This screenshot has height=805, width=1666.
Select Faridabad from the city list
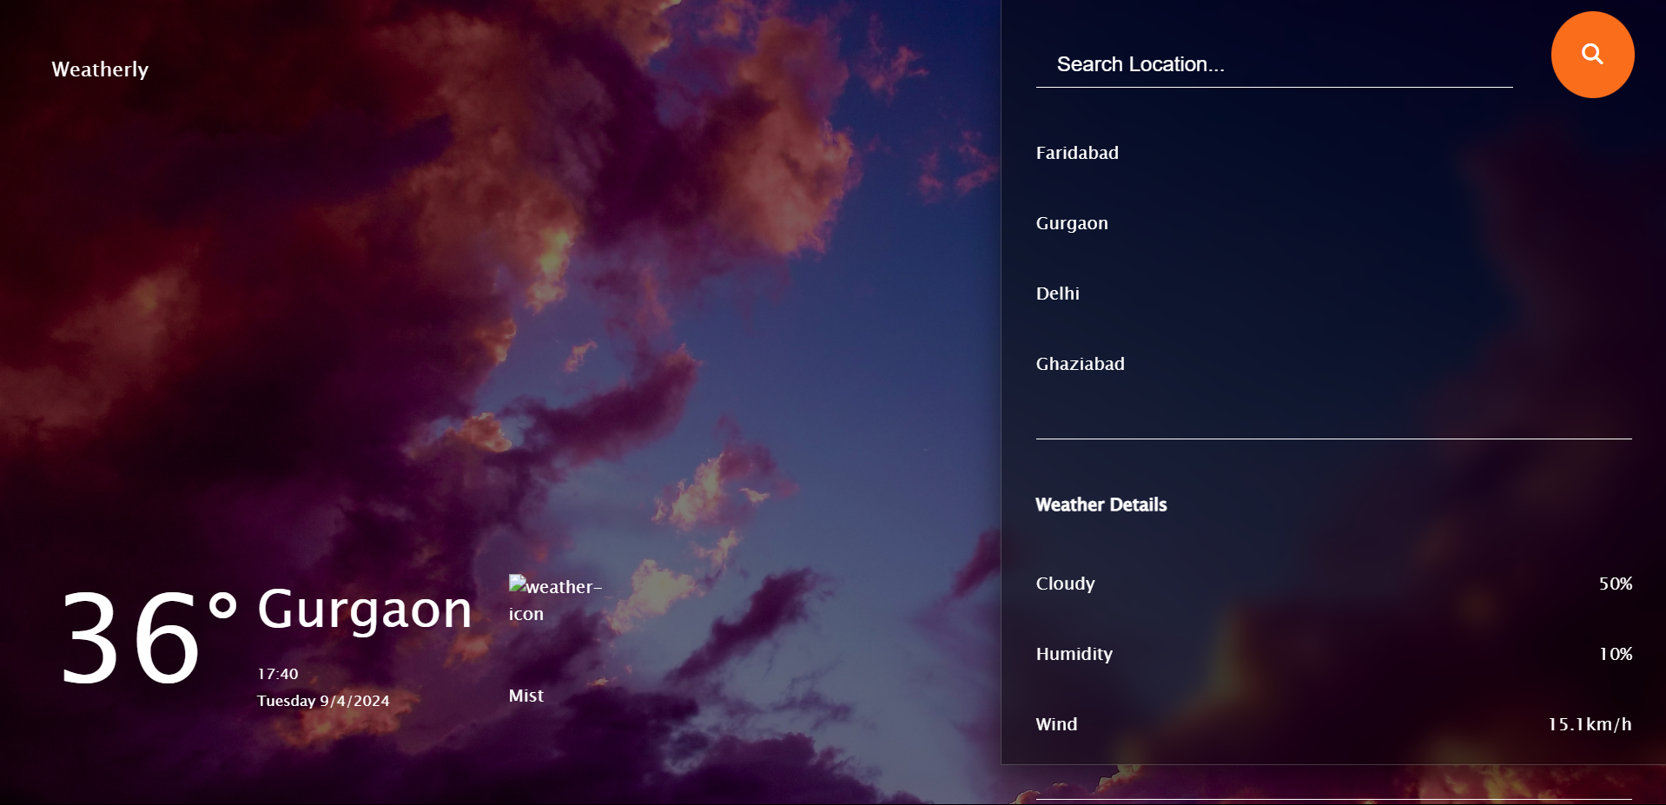point(1077,153)
